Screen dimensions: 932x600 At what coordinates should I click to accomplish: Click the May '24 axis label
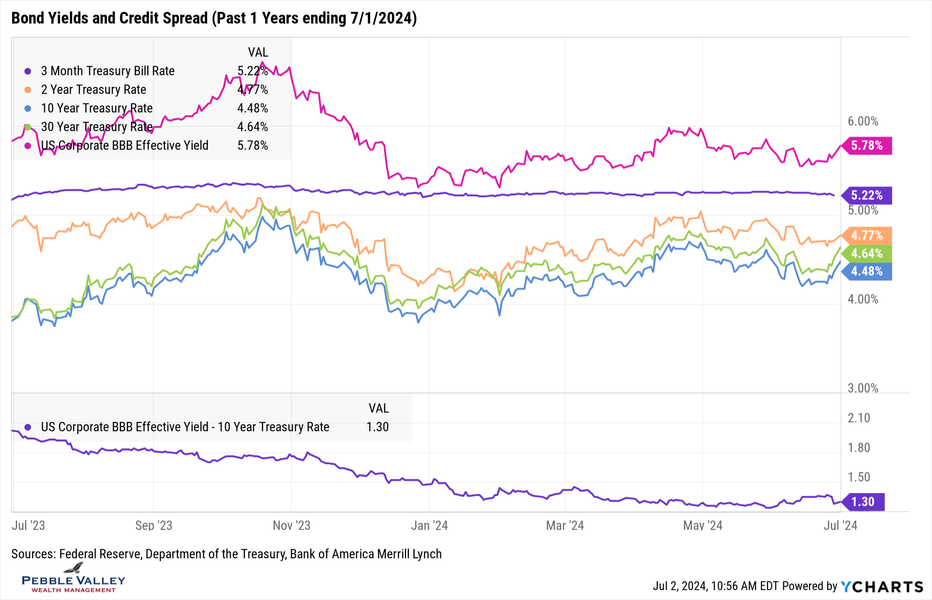[702, 526]
